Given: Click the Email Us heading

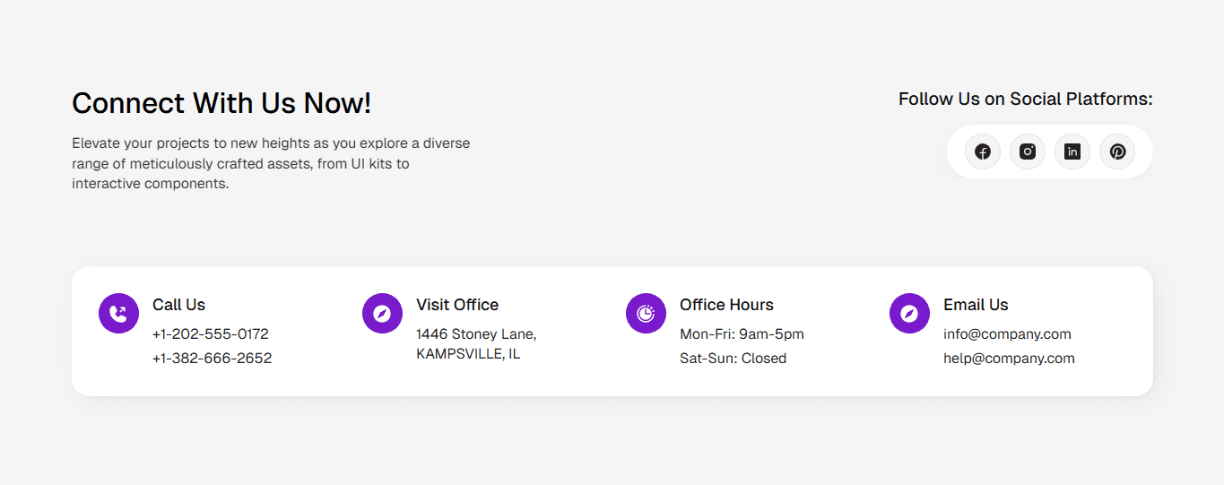Looking at the screenshot, I should (x=976, y=305).
